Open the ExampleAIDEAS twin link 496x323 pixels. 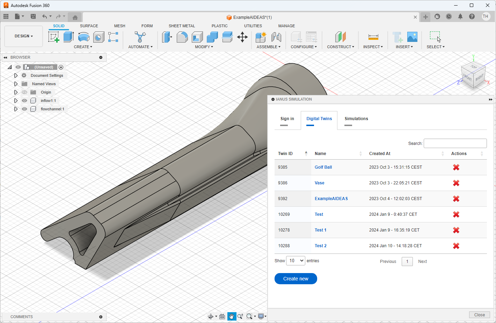click(x=331, y=199)
